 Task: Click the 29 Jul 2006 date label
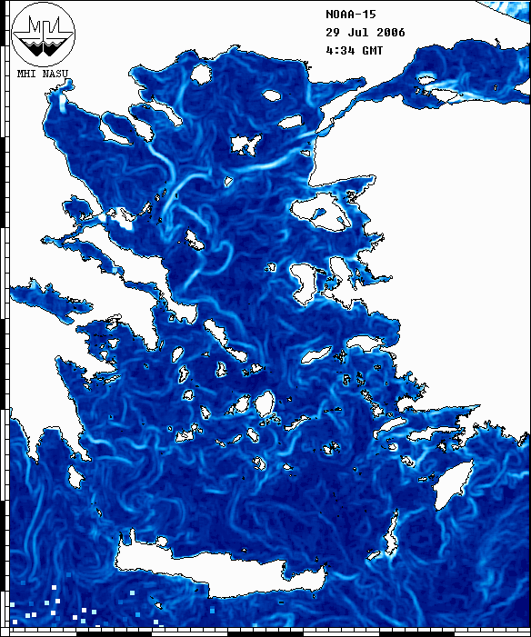pos(366,33)
